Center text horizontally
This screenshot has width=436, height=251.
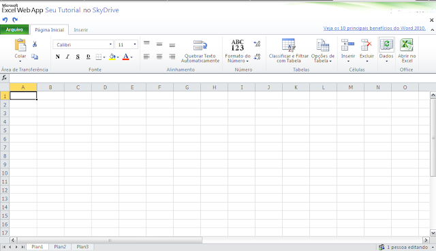click(159, 57)
